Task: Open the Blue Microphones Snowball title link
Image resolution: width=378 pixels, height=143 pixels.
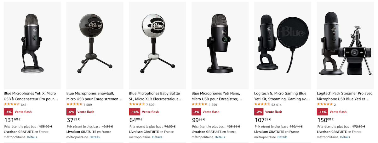Action: [x=94, y=96]
